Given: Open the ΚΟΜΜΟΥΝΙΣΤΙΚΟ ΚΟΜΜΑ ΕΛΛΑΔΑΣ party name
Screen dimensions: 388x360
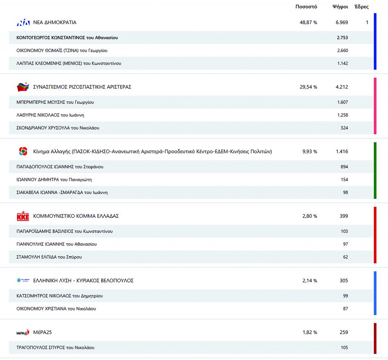Looking at the screenshot, I should [x=76, y=216].
